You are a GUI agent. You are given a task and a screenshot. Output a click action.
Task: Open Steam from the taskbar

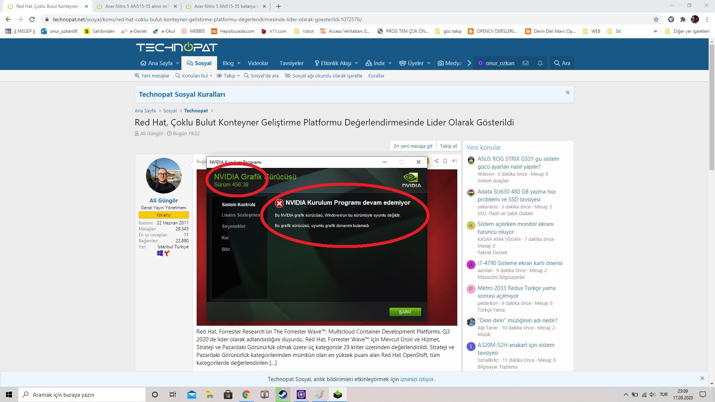(283, 395)
